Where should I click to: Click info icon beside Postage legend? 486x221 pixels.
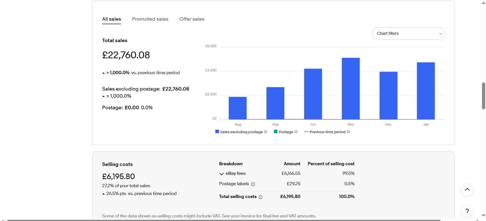pyautogui.click(x=296, y=132)
